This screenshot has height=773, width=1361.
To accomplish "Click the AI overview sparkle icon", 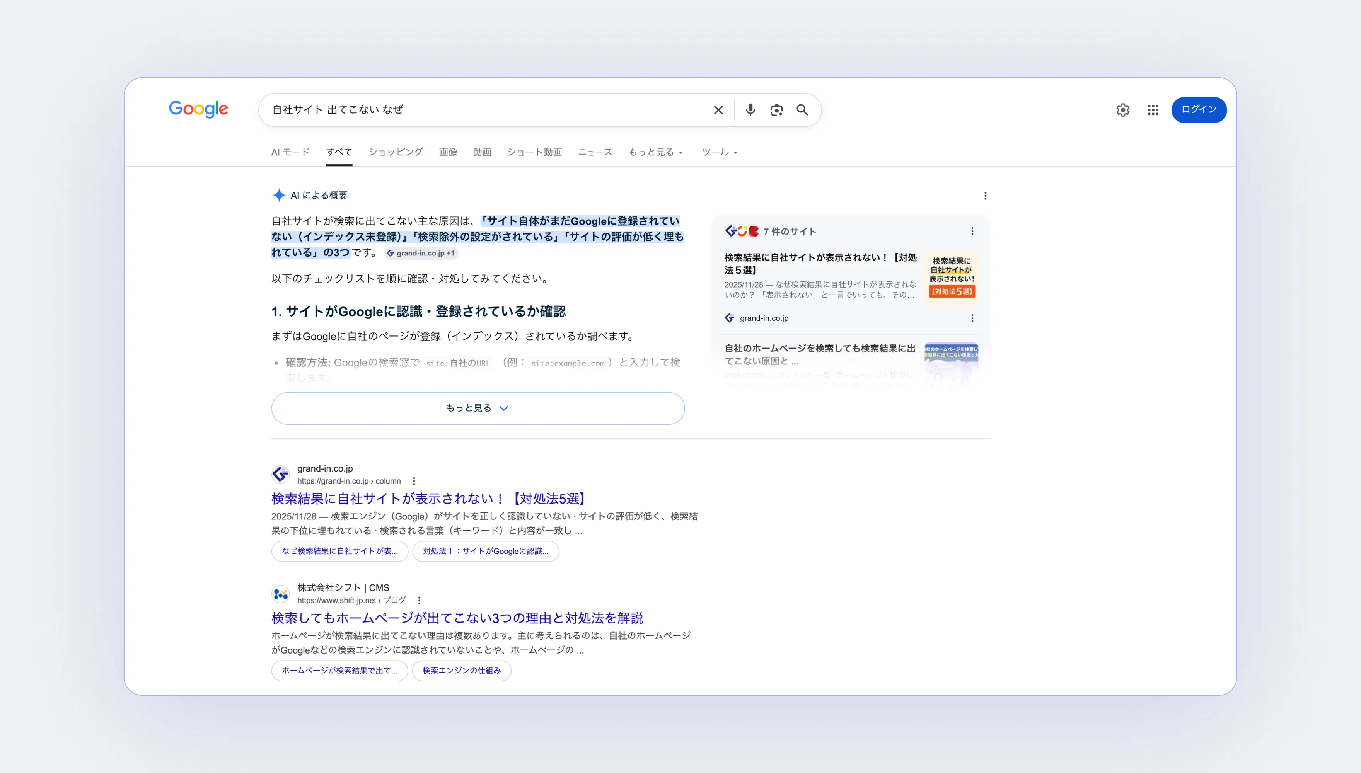I will click(x=279, y=195).
